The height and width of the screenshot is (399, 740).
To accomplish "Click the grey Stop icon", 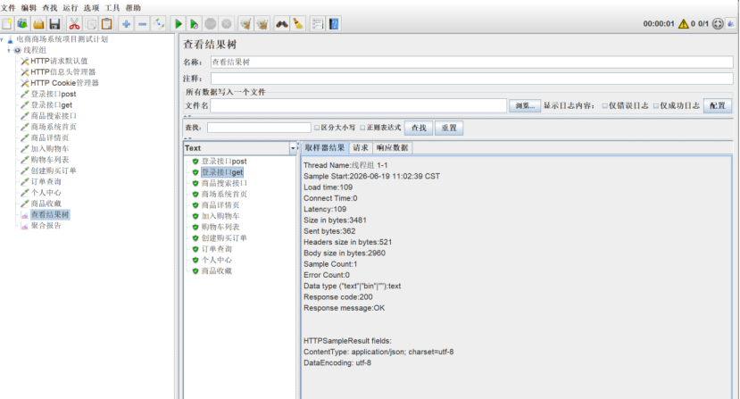I will click(x=211, y=23).
